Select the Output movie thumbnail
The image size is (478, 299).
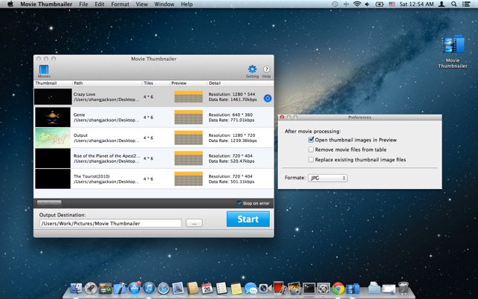click(53, 138)
